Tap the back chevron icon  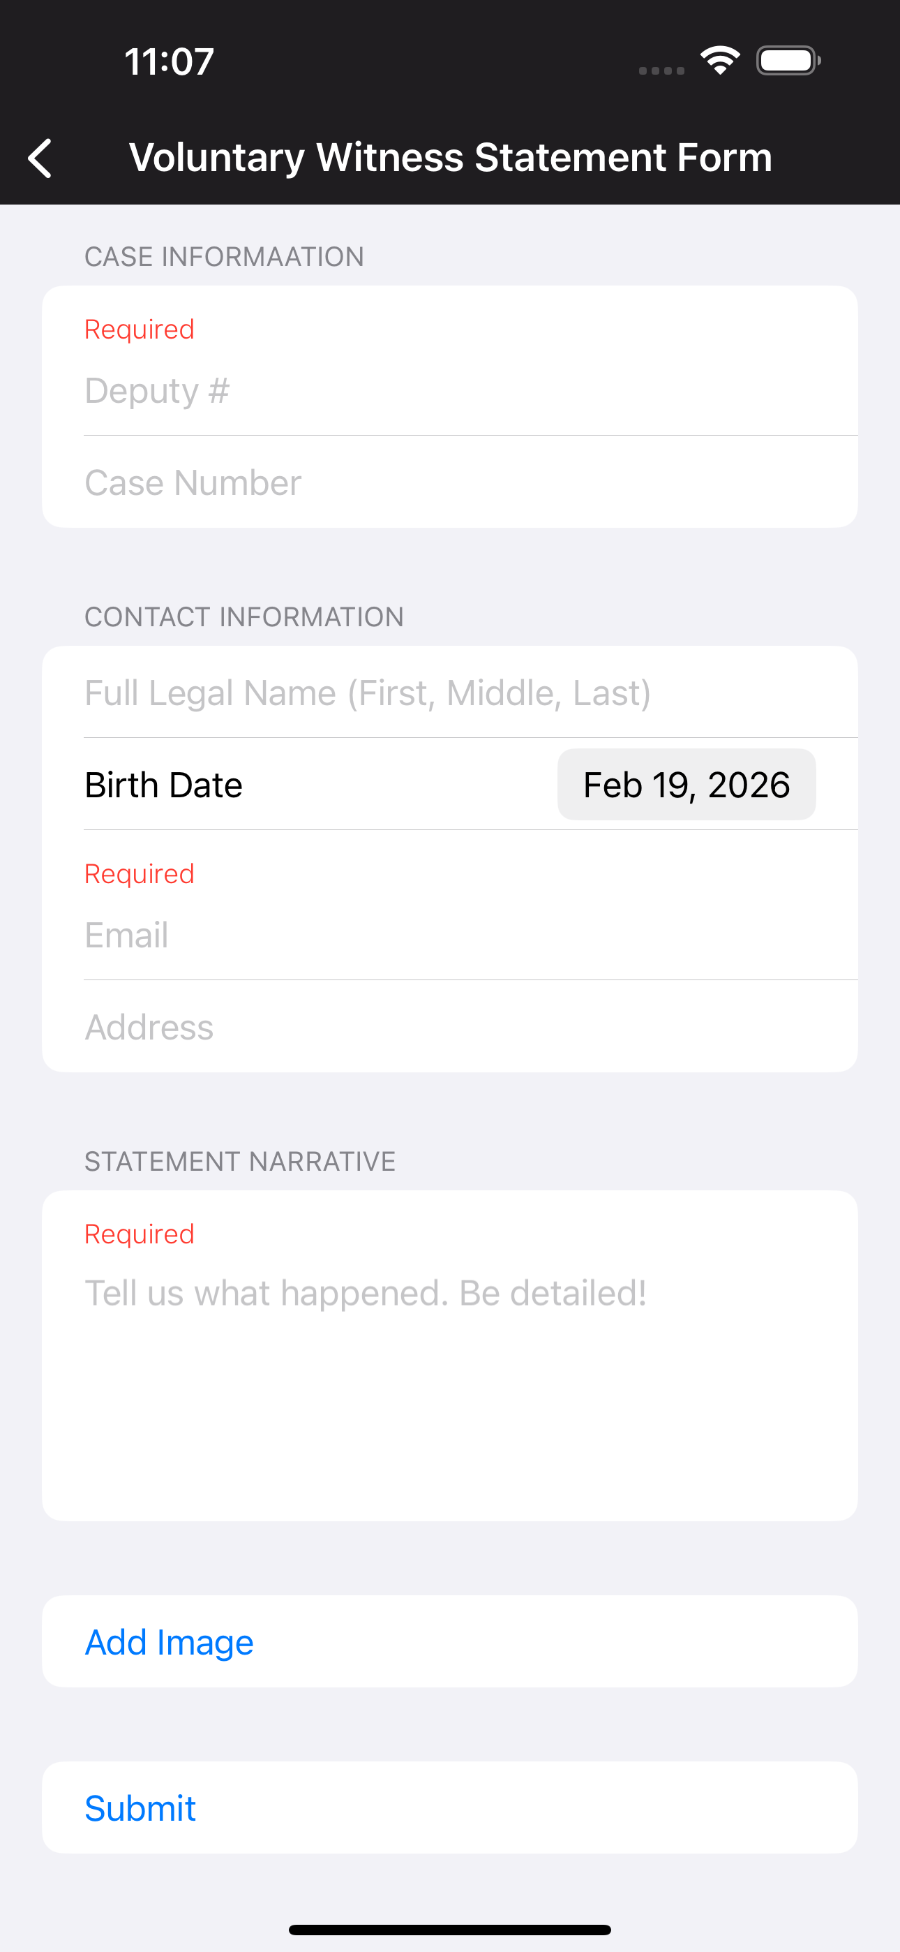tap(39, 158)
